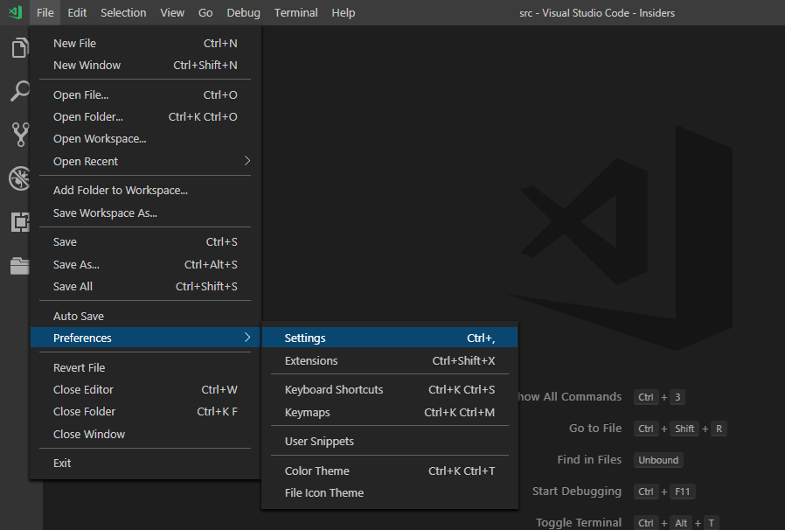Viewport: 785px width, 530px height.
Task: Open the Edit menu
Action: click(x=76, y=12)
